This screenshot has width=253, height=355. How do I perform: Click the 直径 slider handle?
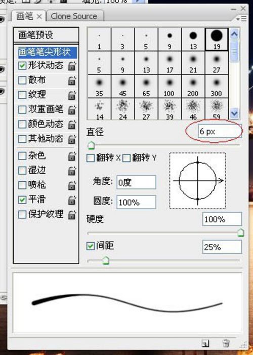pyautogui.click(x=91, y=145)
